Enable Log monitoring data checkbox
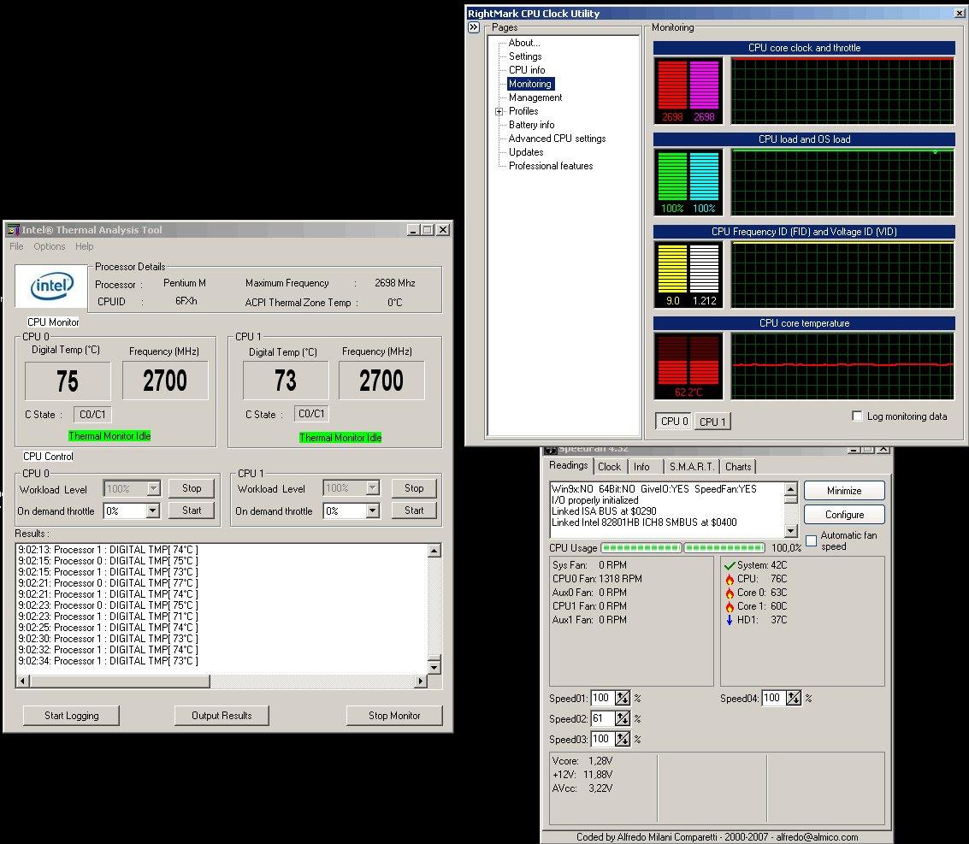Screen dimensions: 969x844 click(x=857, y=416)
